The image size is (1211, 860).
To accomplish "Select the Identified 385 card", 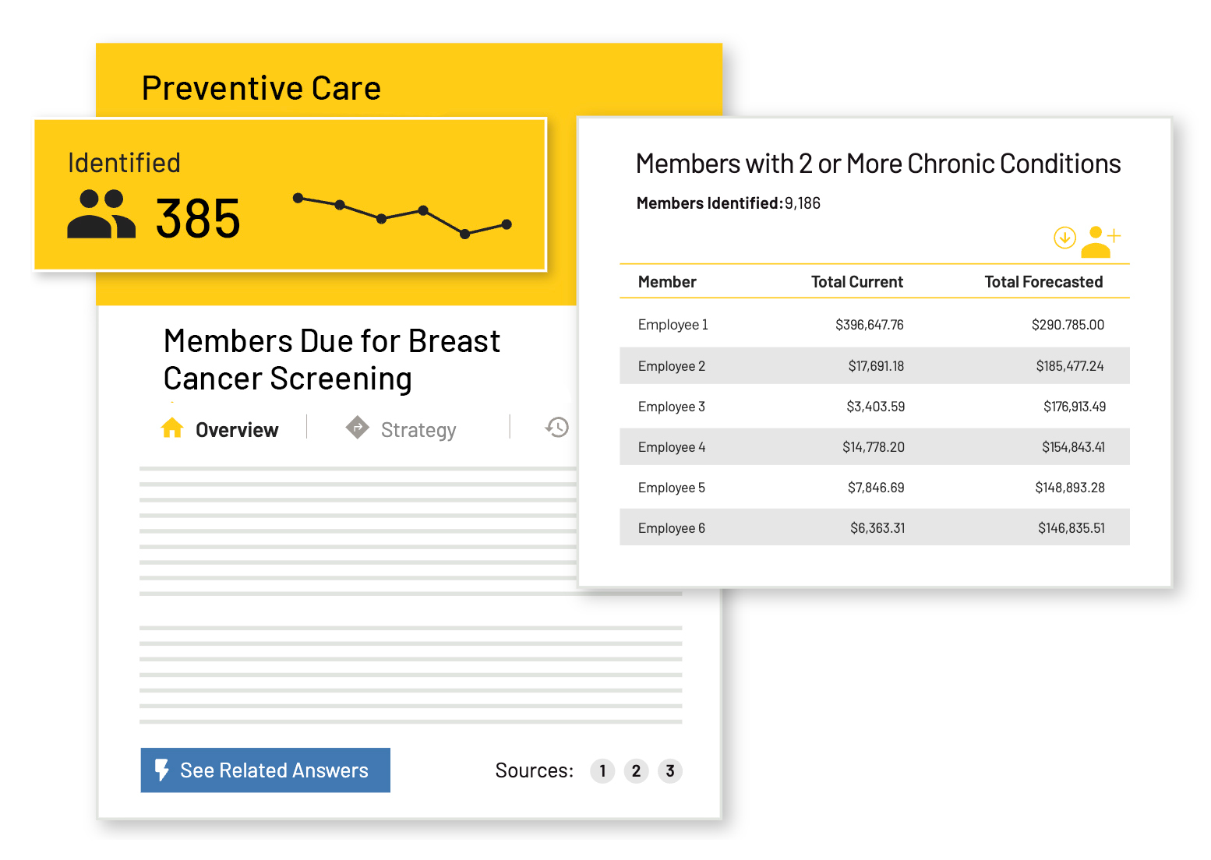I will [x=290, y=195].
